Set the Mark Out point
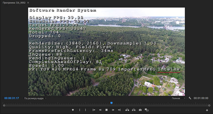 [85, 110]
